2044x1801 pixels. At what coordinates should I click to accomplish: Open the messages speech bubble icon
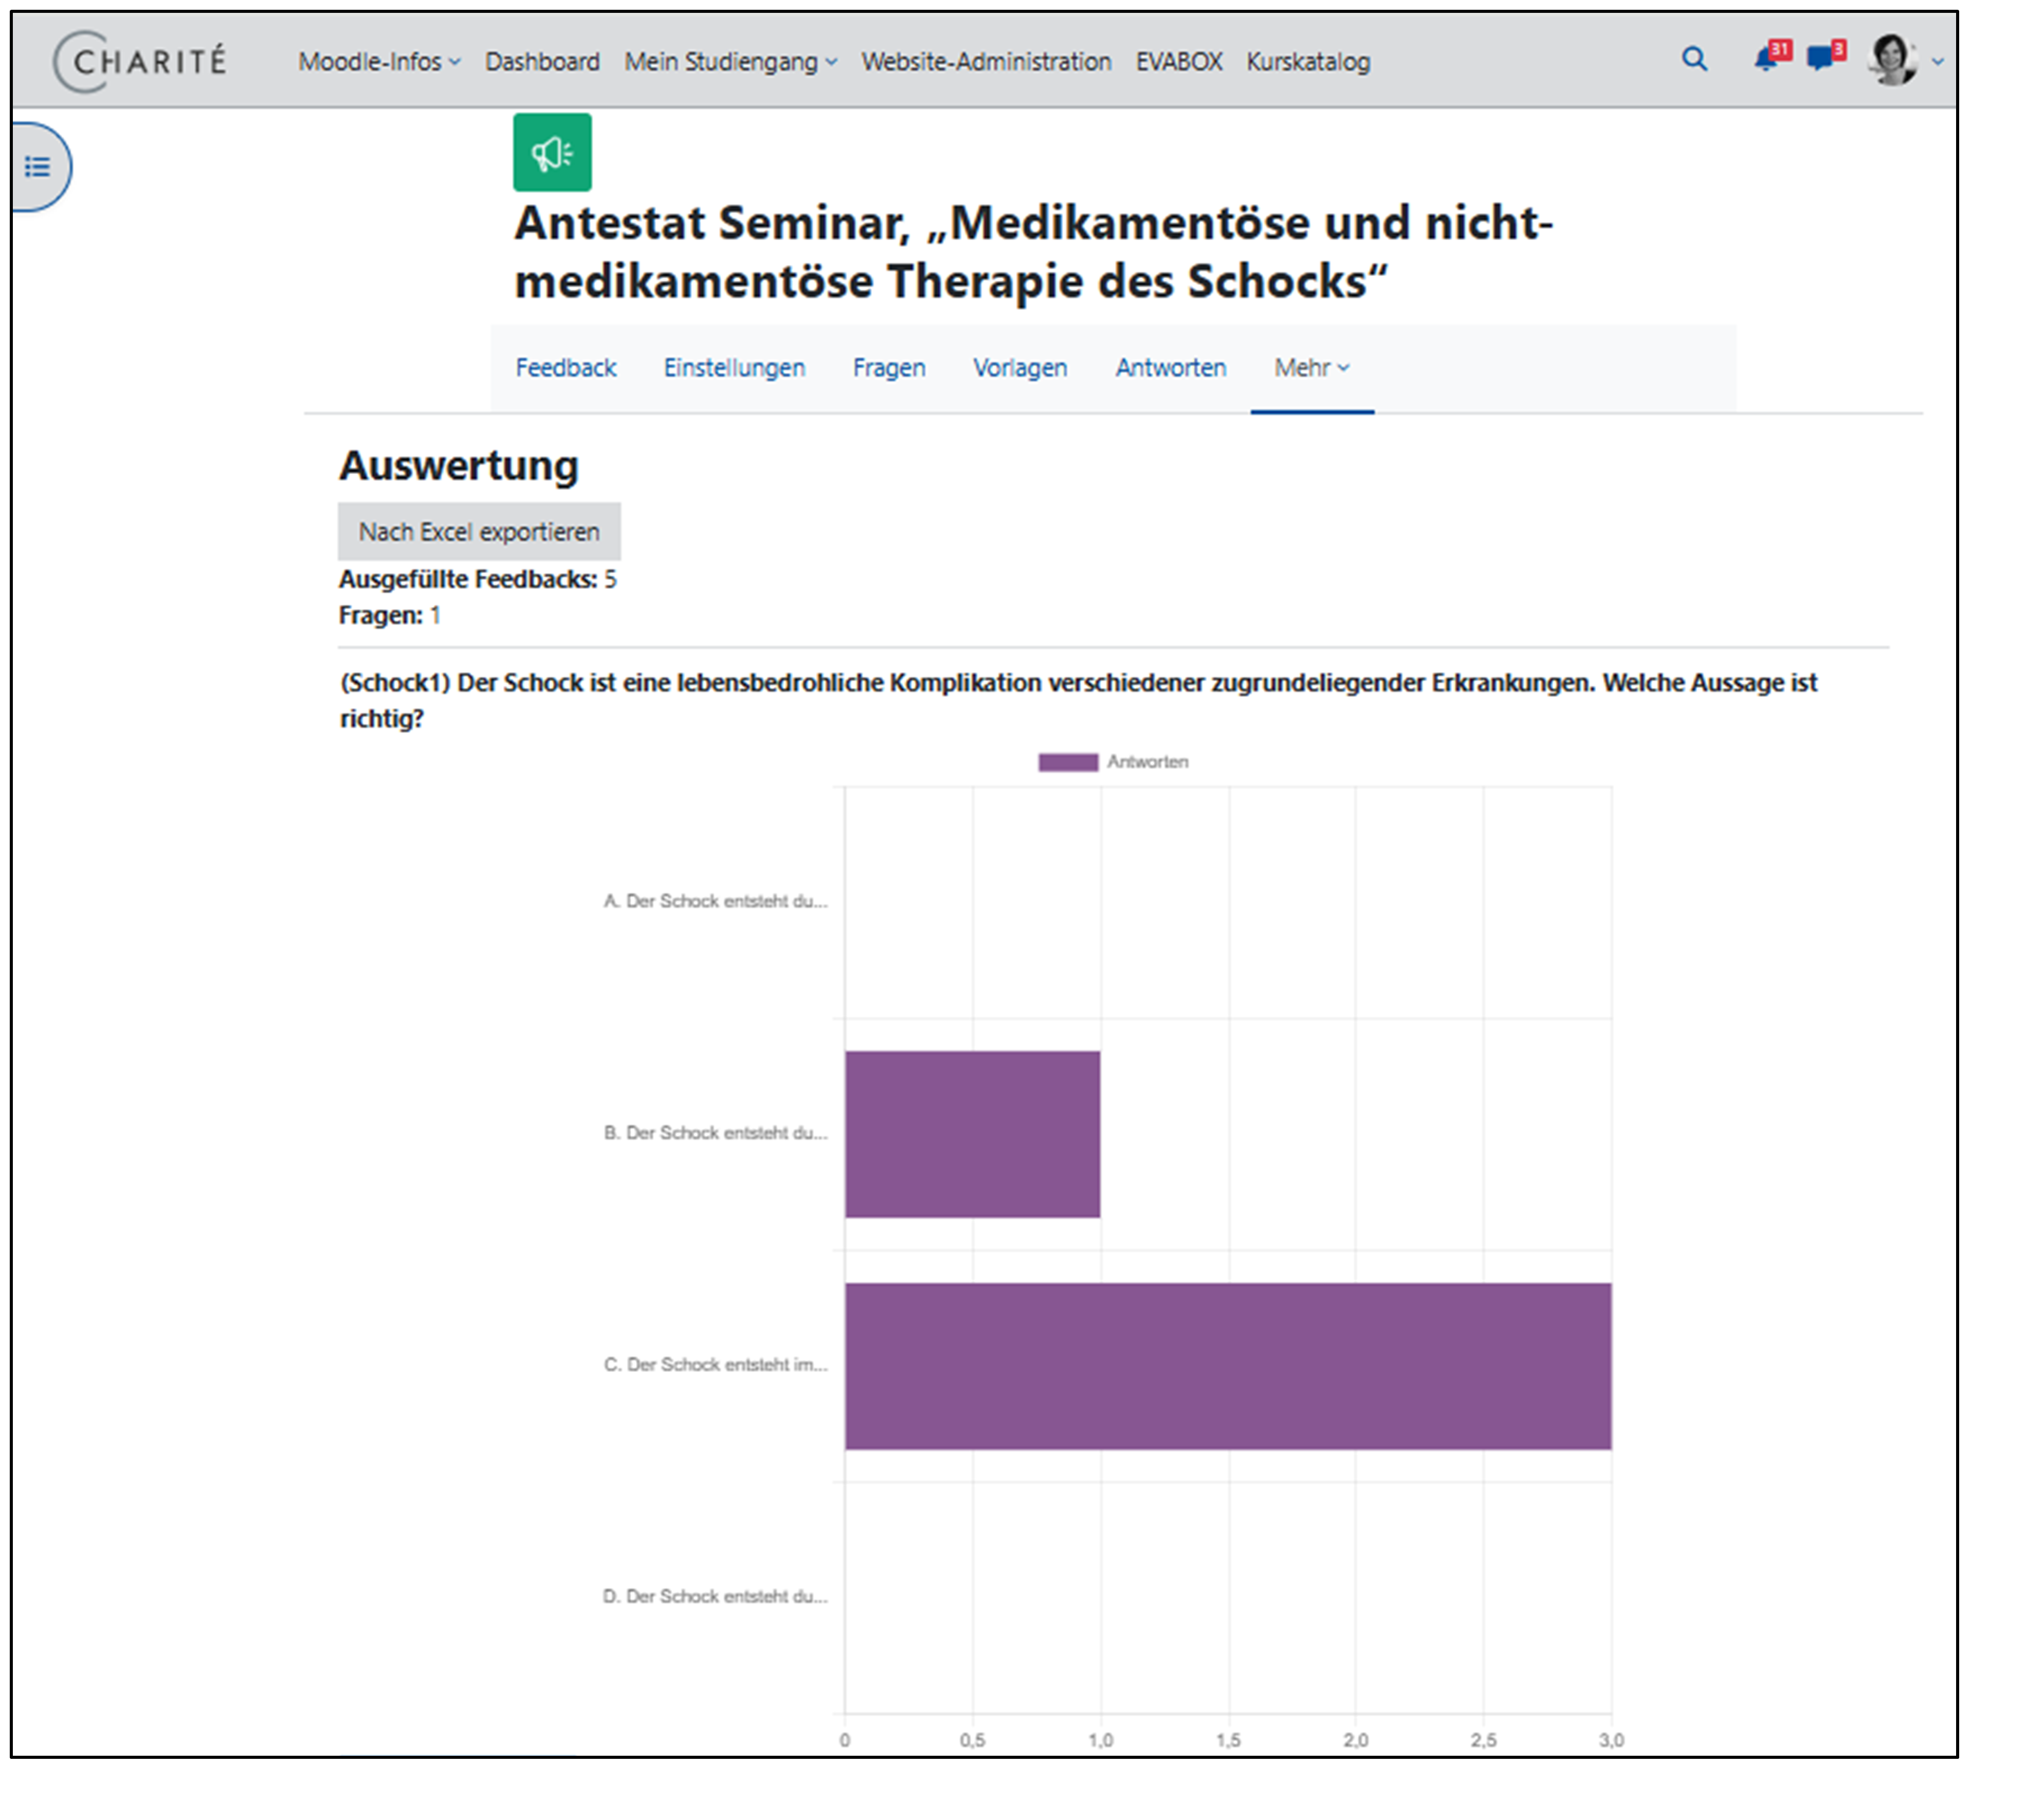coord(1821,59)
